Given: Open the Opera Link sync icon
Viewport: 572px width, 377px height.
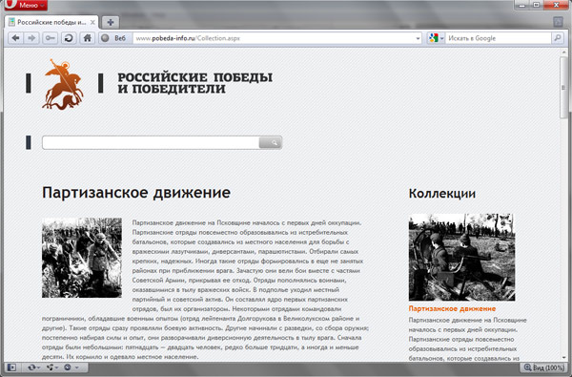Looking at the screenshot, I should pos(33,367).
